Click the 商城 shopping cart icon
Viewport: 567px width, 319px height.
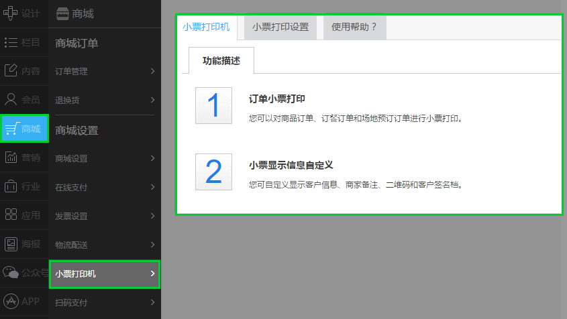(11, 129)
